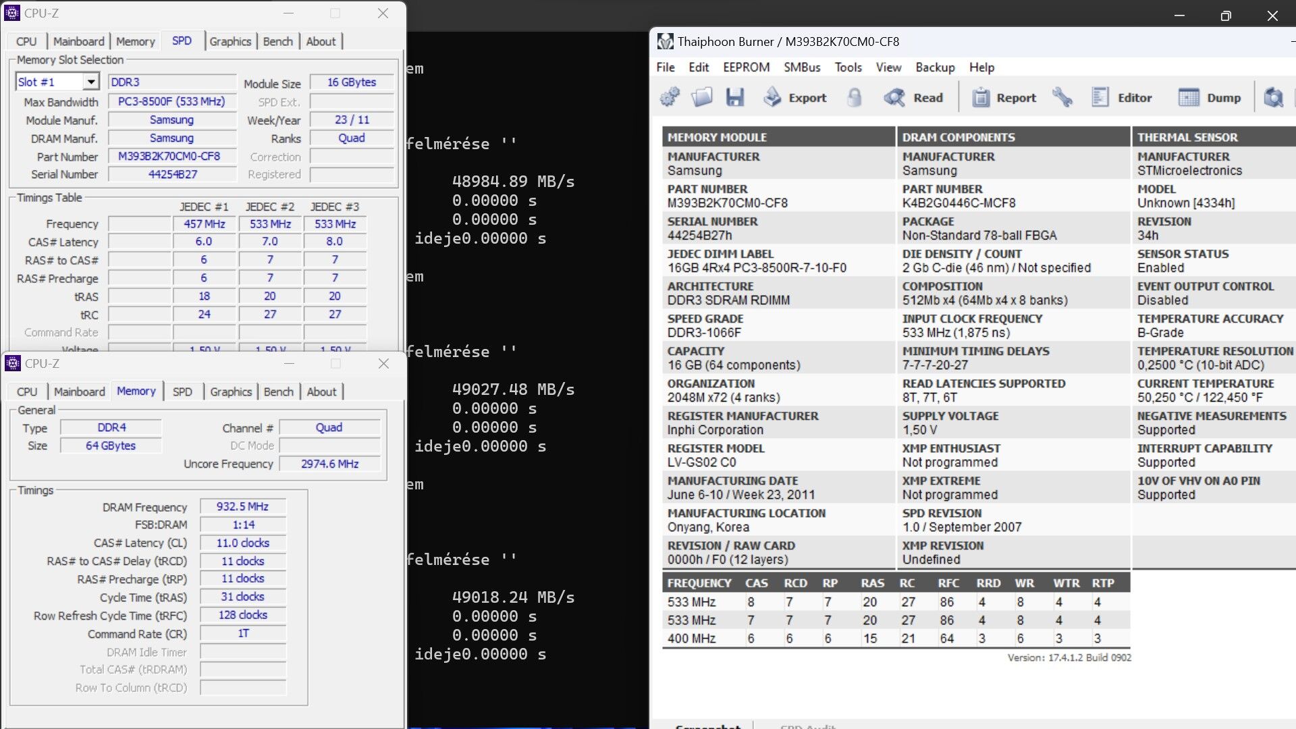1296x729 pixels.
Task: Open the View menu
Action: pos(888,67)
